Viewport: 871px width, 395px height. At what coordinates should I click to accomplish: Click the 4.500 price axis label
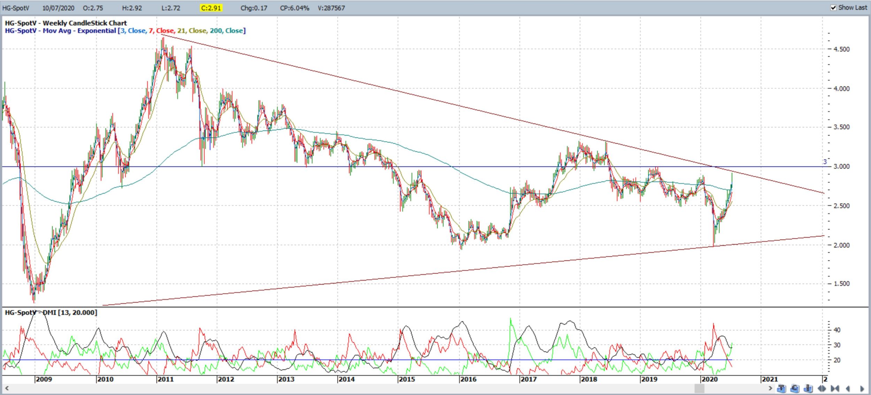(841, 49)
